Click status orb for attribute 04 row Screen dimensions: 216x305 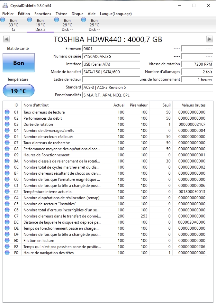[7, 130]
